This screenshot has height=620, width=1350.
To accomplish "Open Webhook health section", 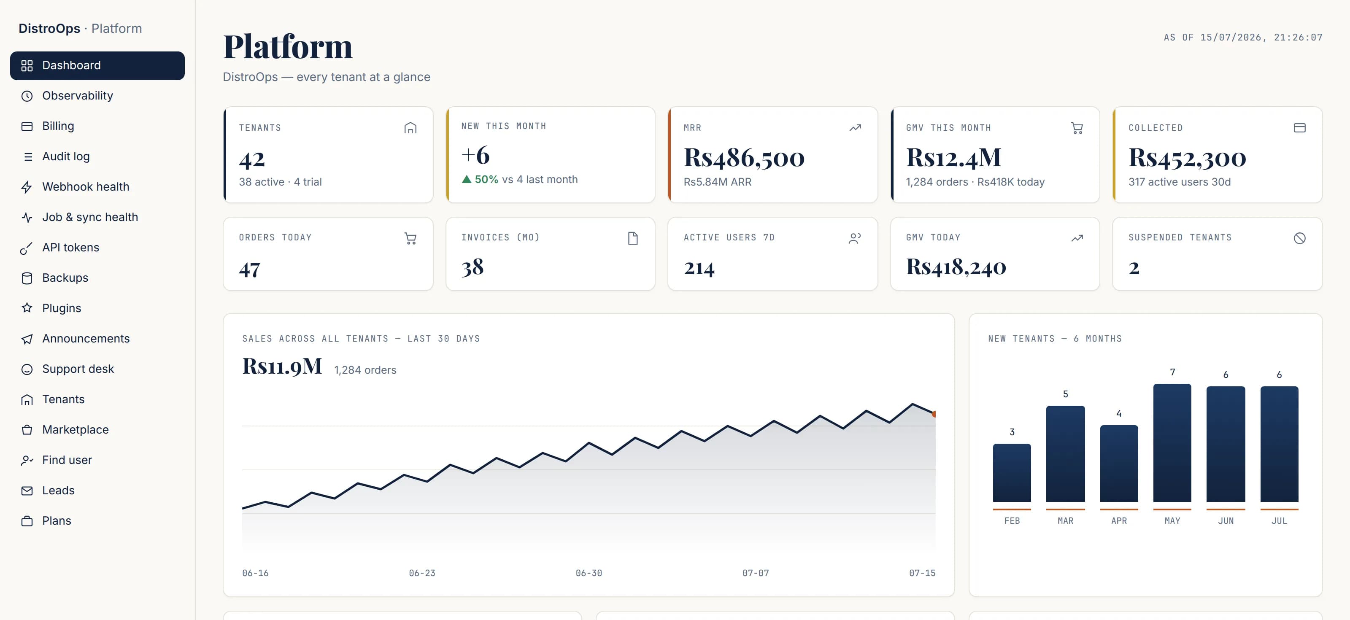I will 97,187.
